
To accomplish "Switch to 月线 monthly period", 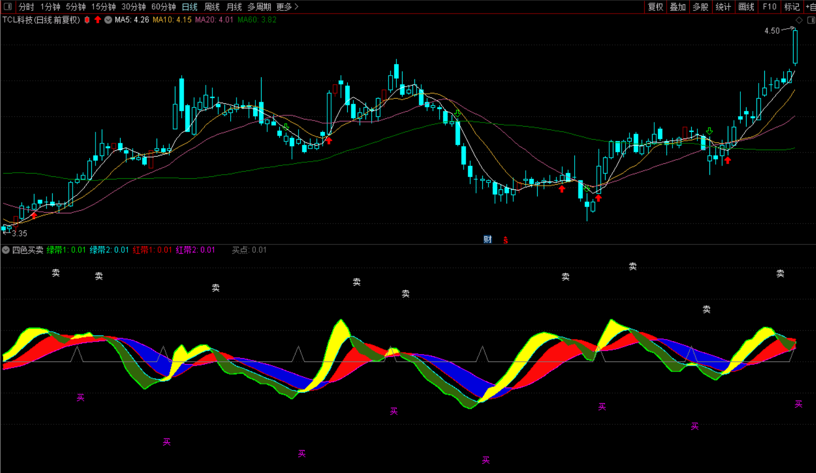I will click(234, 7).
